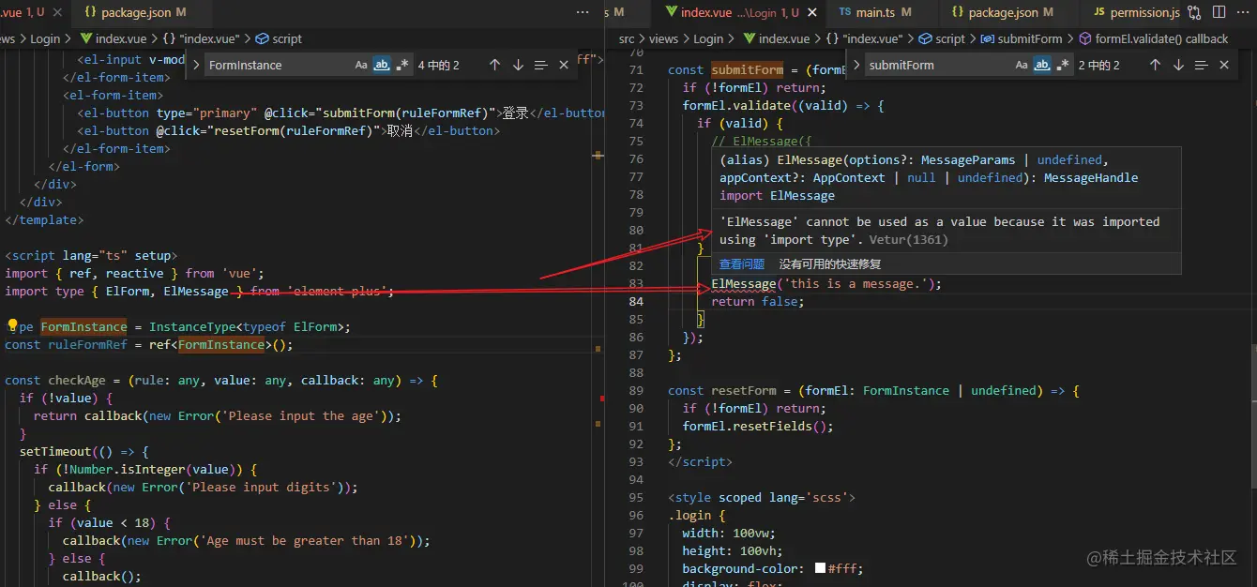
Task: Open More Actions menu in left editor
Action: [x=581, y=12]
